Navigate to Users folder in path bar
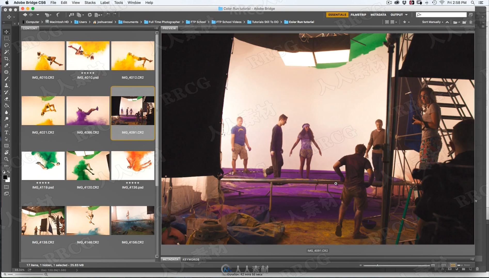 coord(81,22)
